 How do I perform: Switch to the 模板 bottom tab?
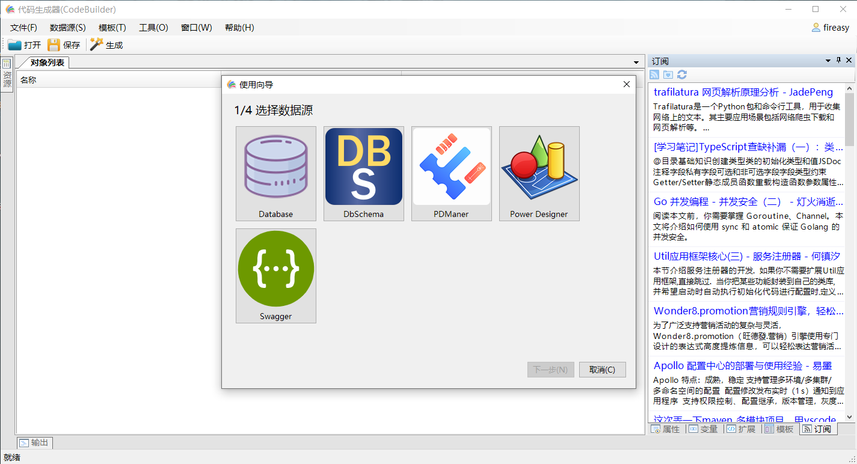point(779,429)
